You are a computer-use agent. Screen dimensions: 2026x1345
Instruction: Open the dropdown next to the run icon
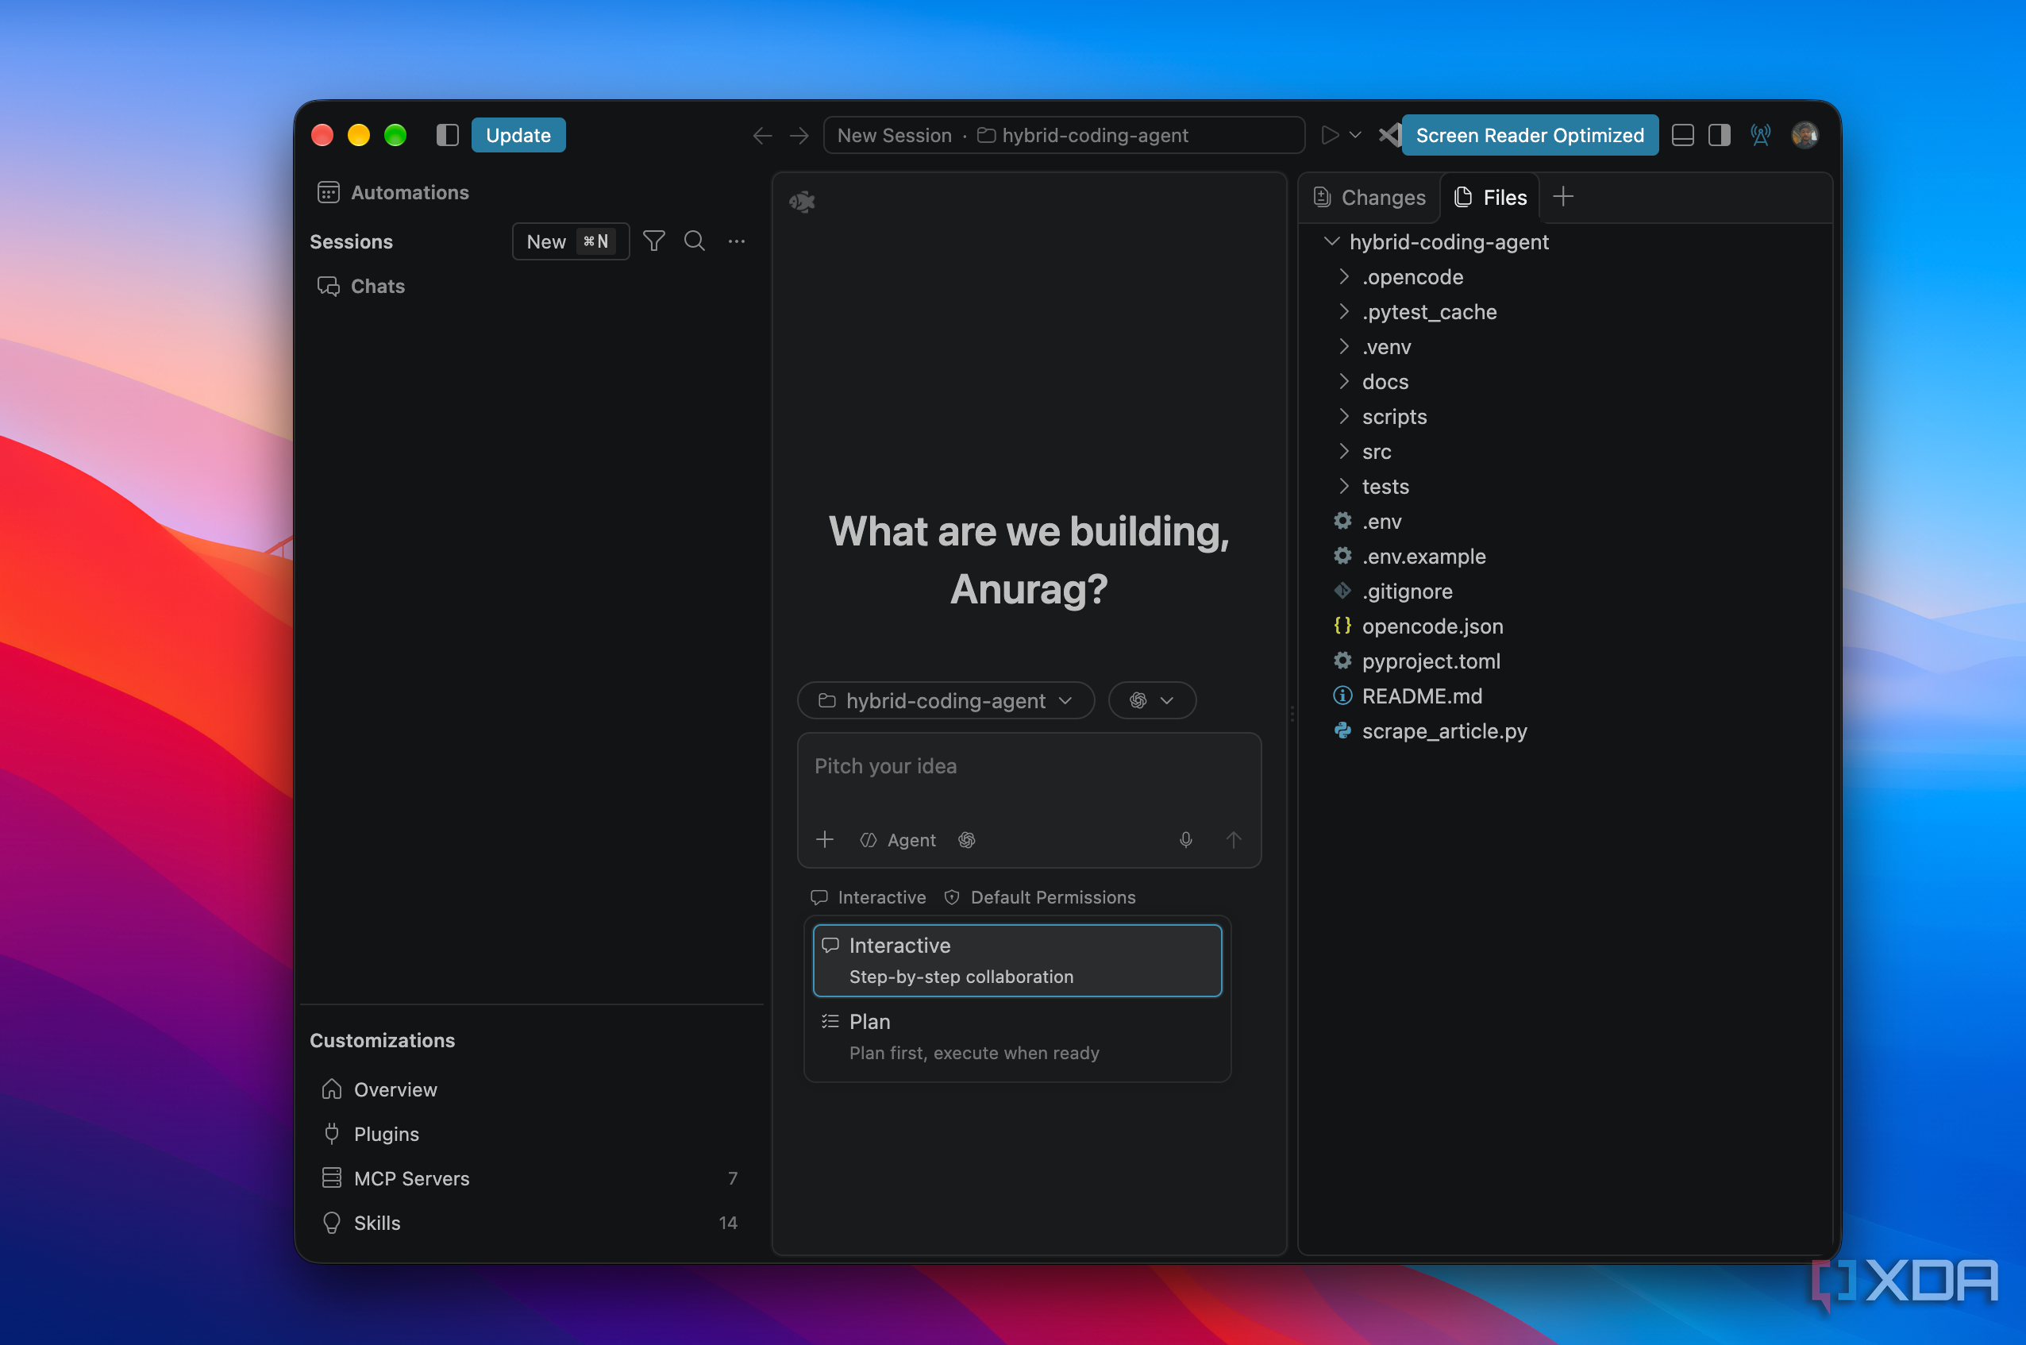1355,136
